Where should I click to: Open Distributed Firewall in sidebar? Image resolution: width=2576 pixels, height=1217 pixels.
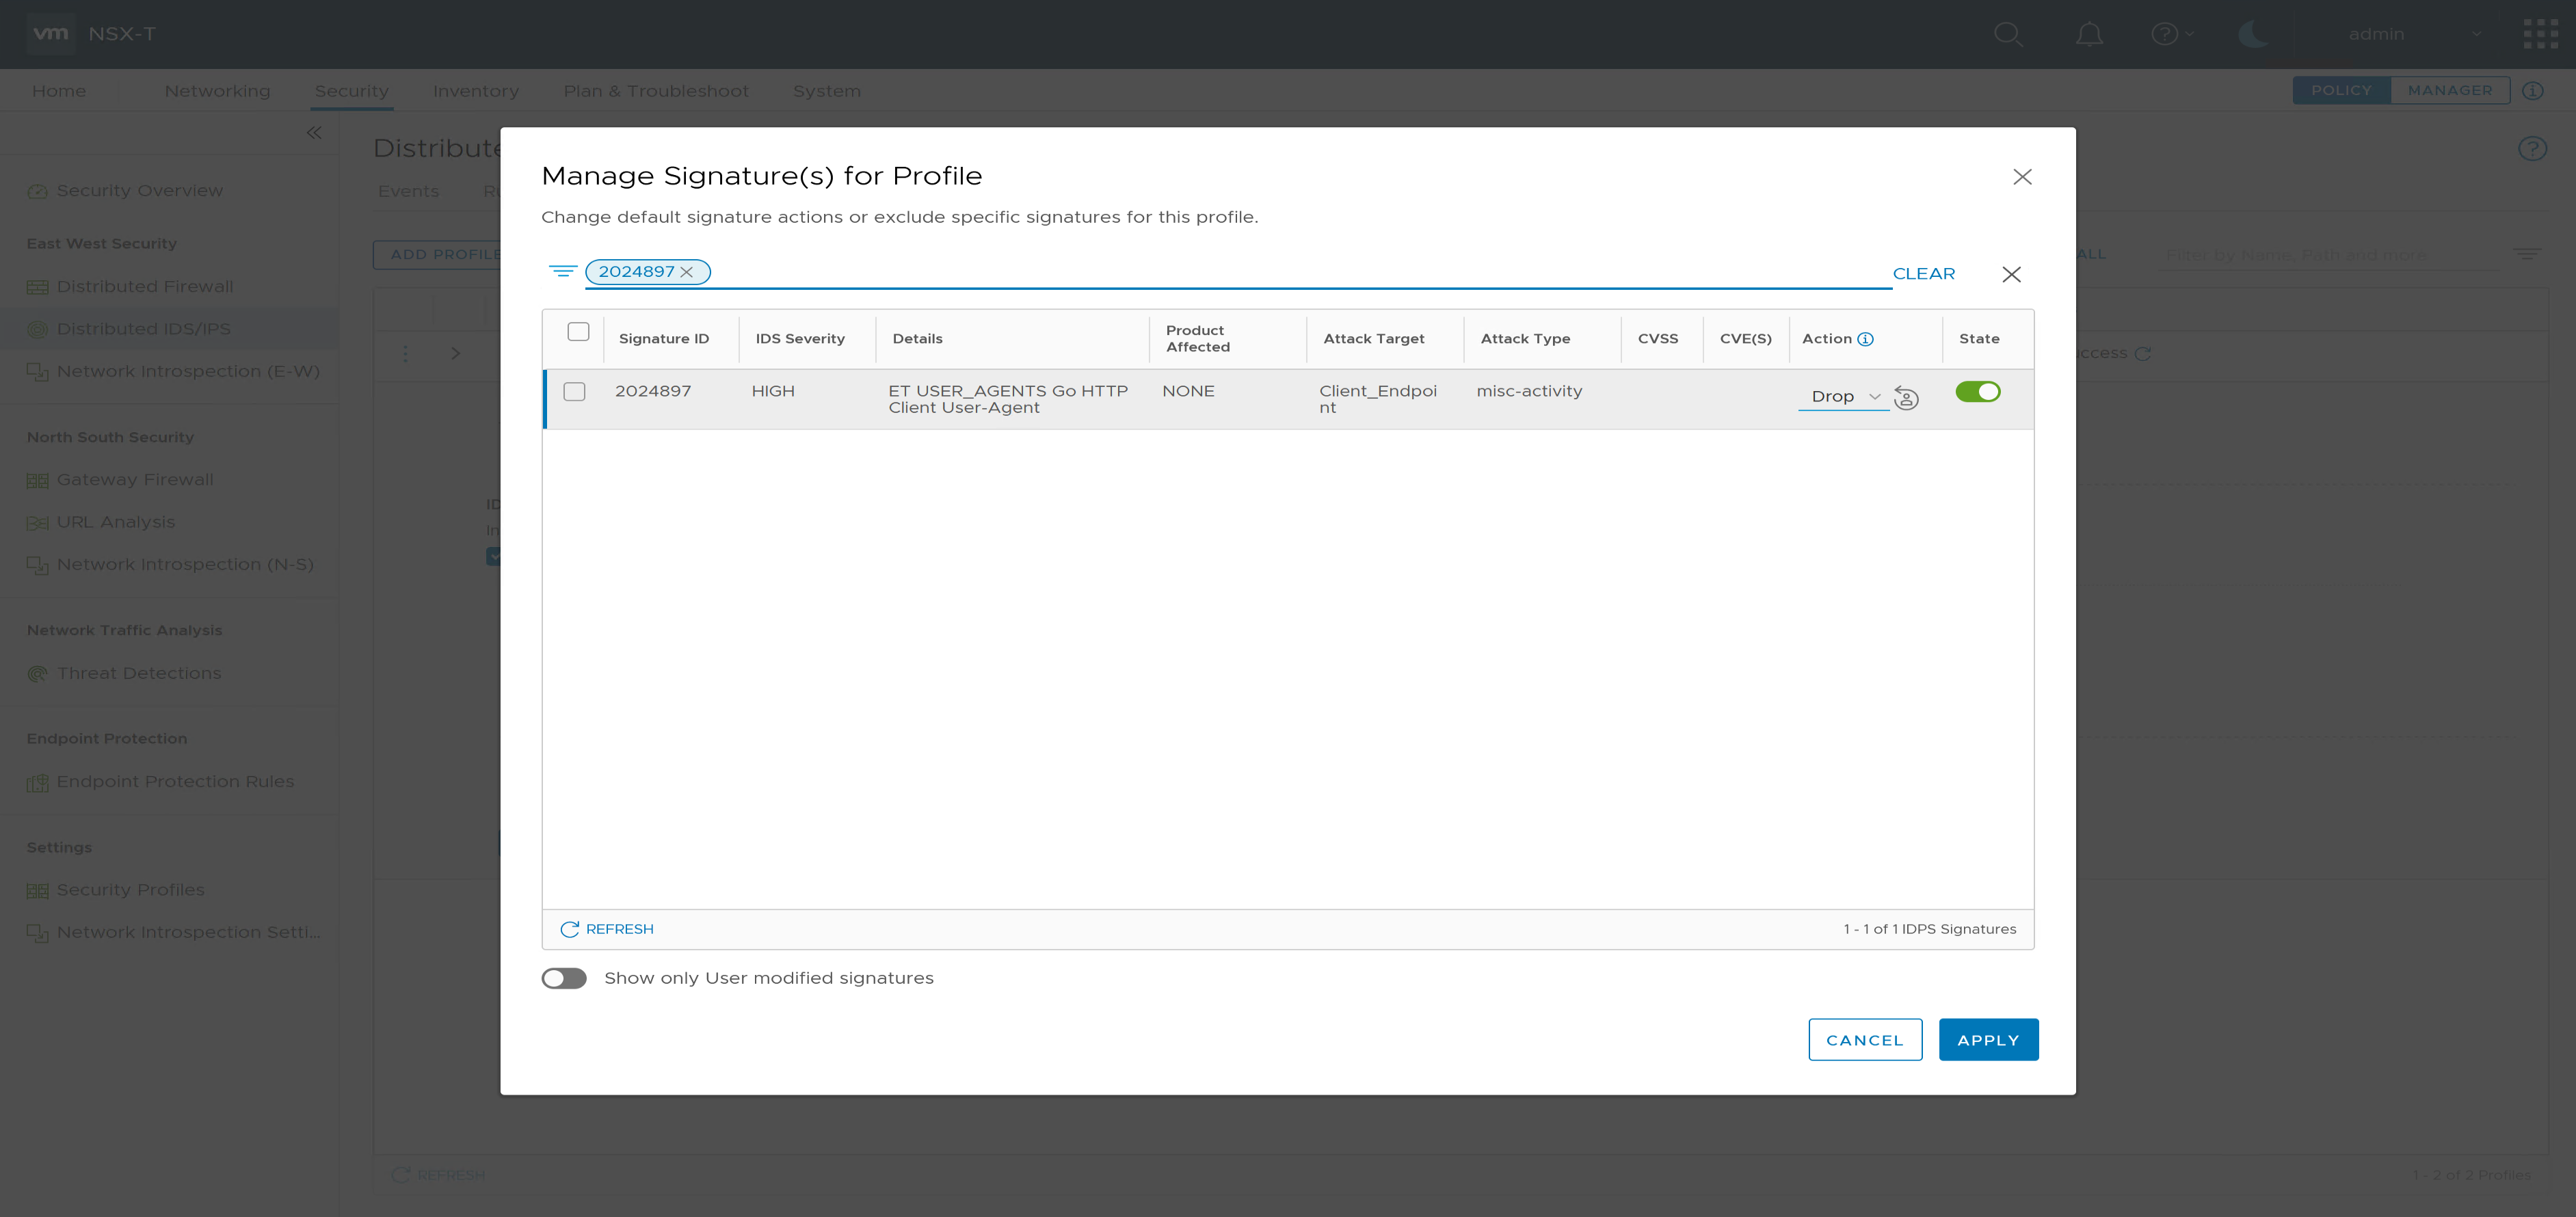144,286
